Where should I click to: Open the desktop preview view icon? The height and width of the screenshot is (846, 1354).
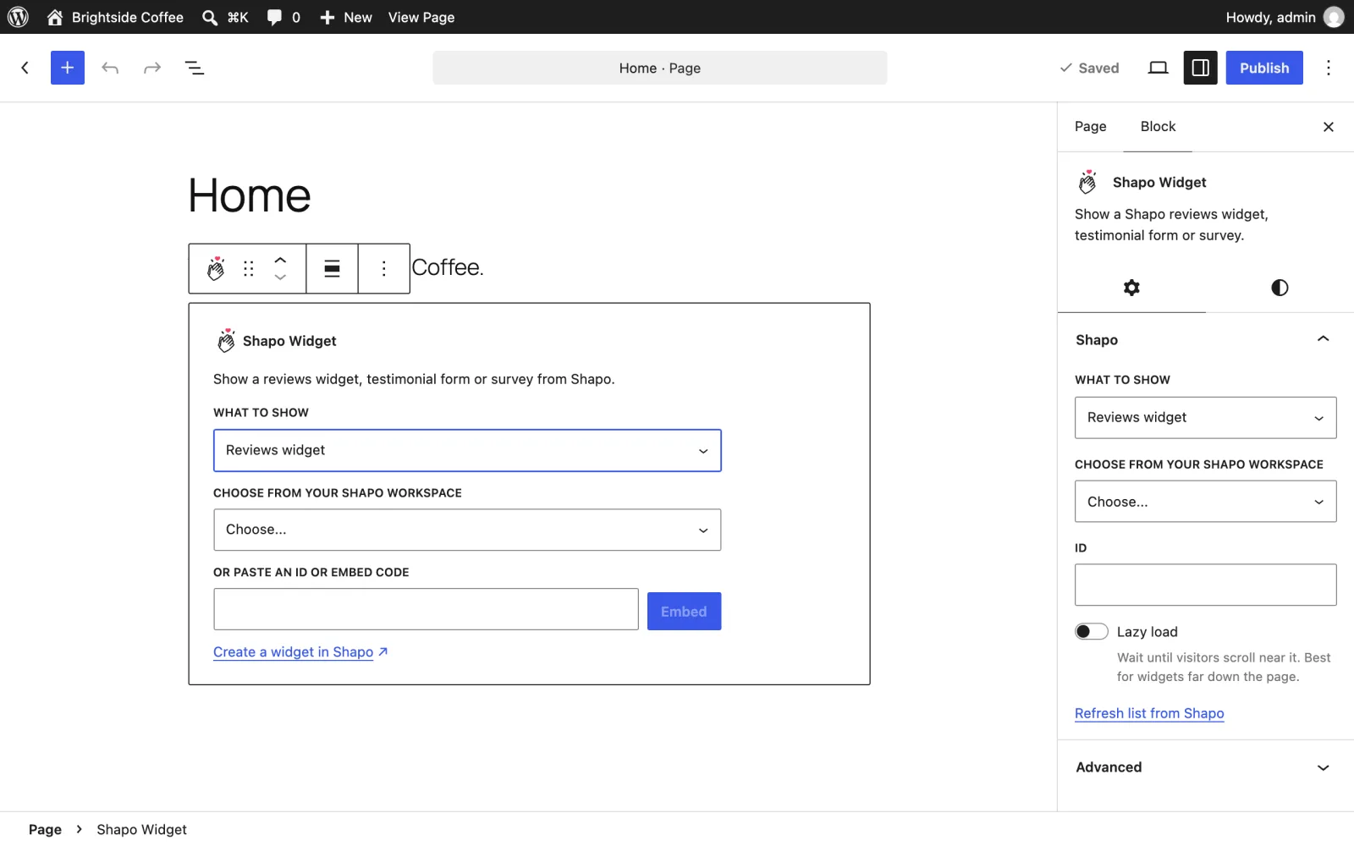click(x=1158, y=68)
